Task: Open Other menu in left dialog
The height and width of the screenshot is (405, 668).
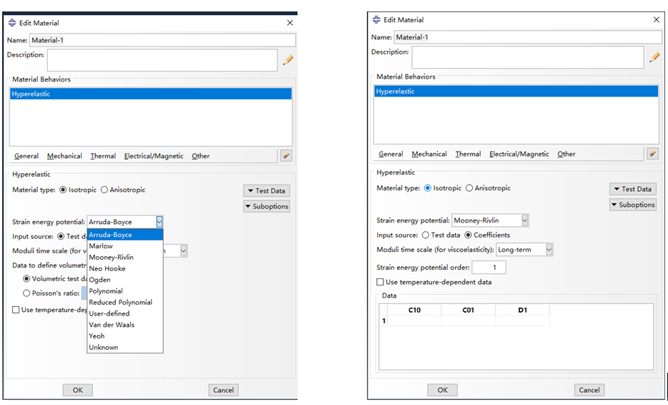Action: coord(201,156)
